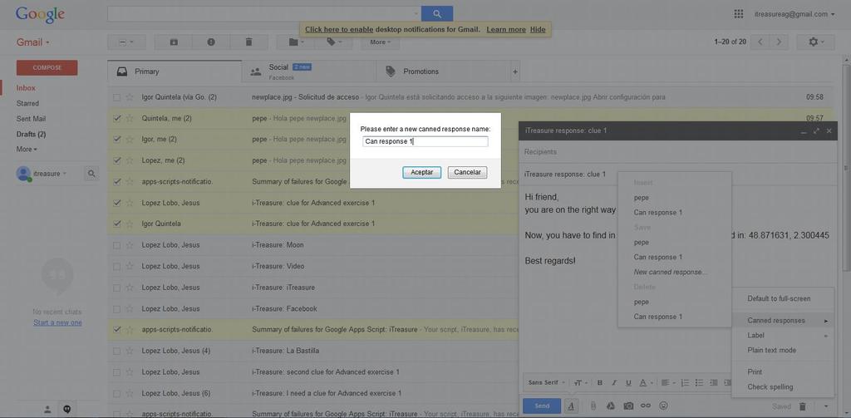Open the text alignment dropdown
This screenshot has height=418, width=851.
[668, 383]
